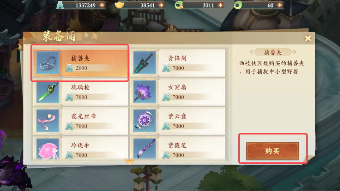Click the 霞光丝带 item name
The height and width of the screenshot is (191, 340).
point(83,116)
